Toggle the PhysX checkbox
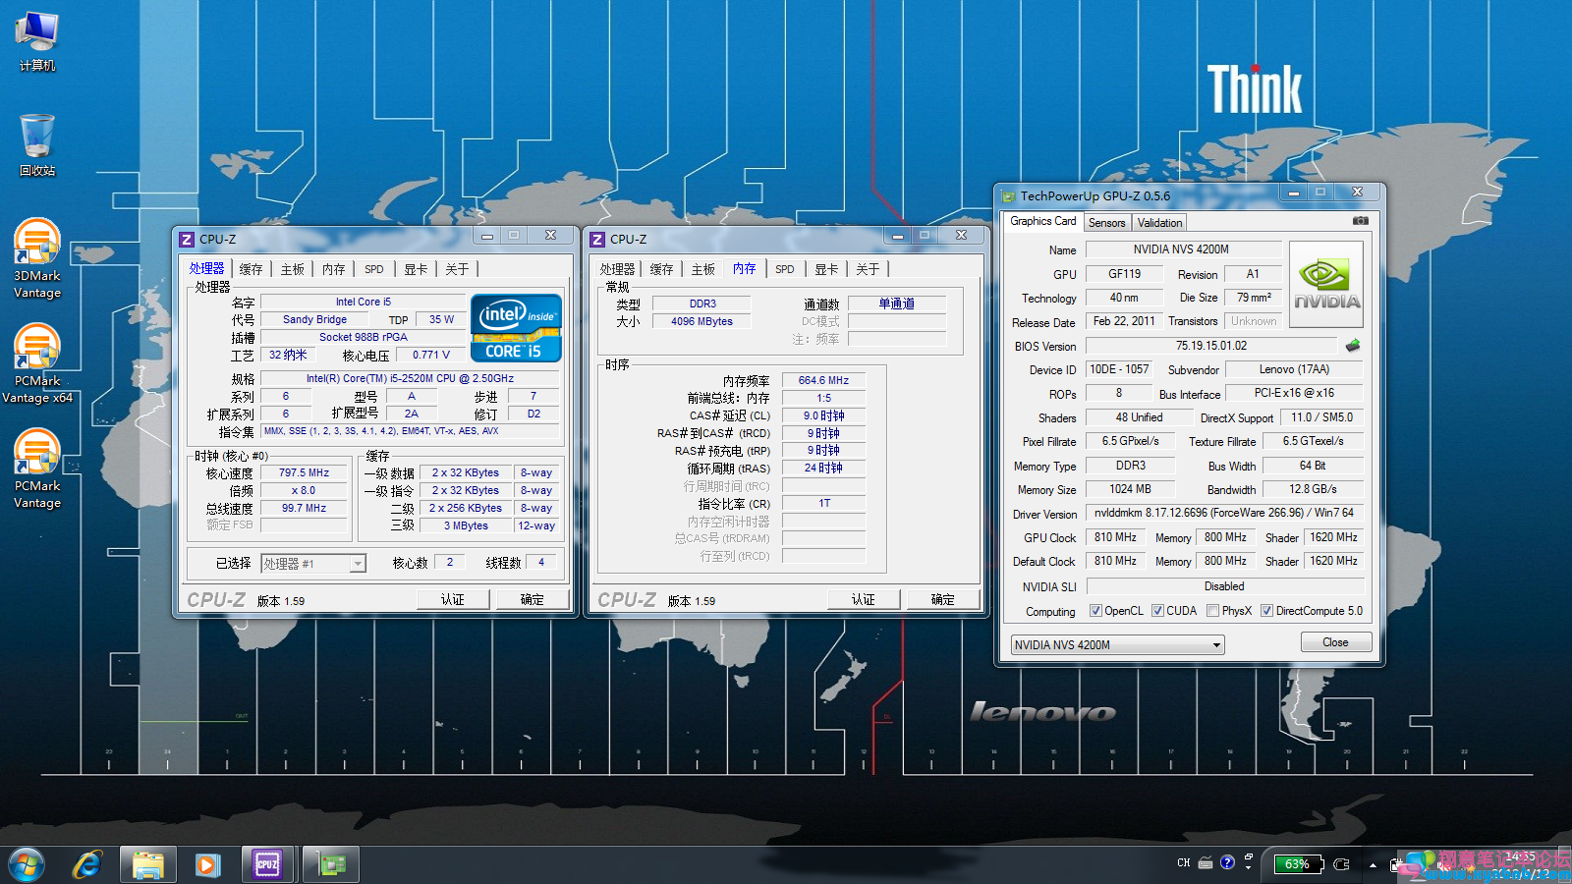Screen dimensions: 1572x884 coord(1212,611)
